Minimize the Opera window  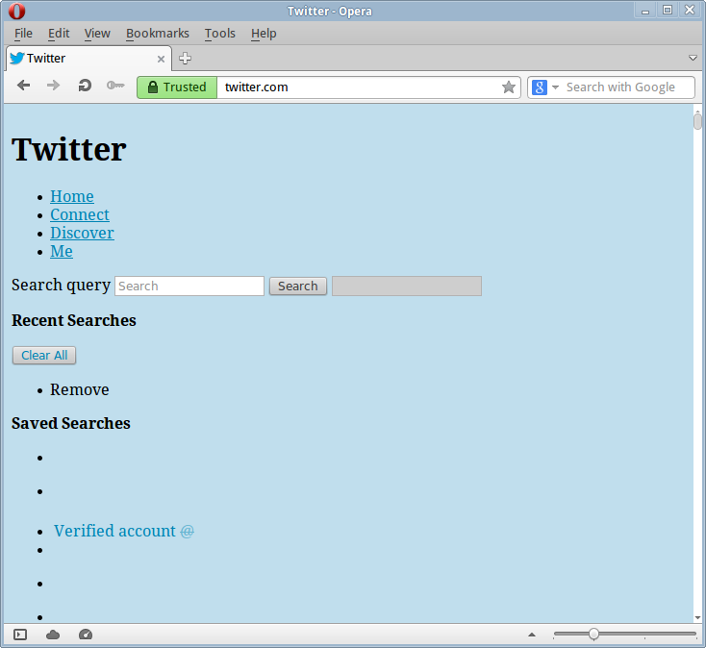click(645, 11)
